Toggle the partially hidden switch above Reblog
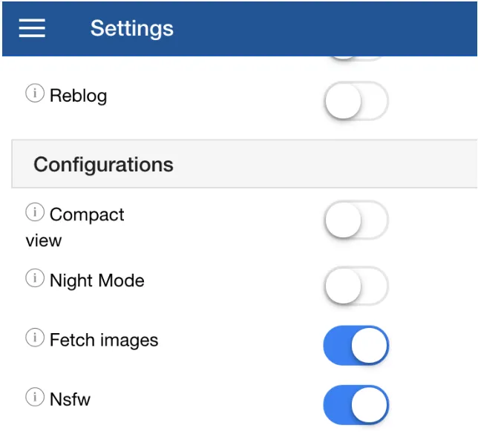The height and width of the screenshot is (437, 478). (x=356, y=59)
